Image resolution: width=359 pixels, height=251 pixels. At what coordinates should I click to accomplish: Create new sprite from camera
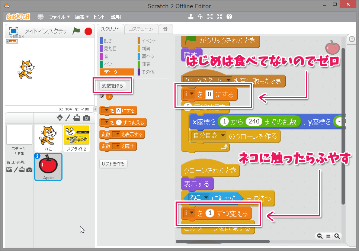click(86, 118)
